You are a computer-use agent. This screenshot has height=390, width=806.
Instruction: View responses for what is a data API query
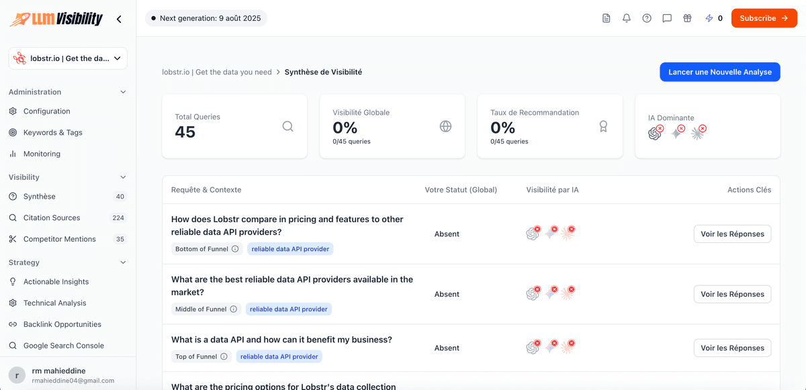tap(732, 348)
